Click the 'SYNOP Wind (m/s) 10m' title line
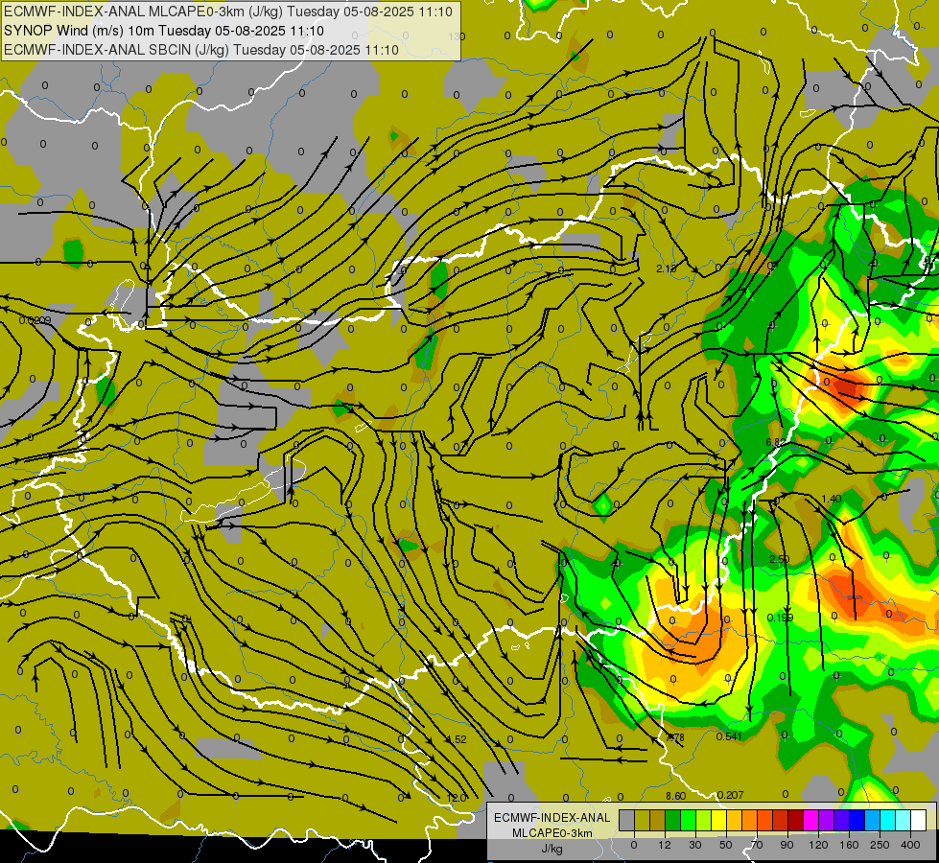The image size is (939, 863). pyautogui.click(x=79, y=31)
